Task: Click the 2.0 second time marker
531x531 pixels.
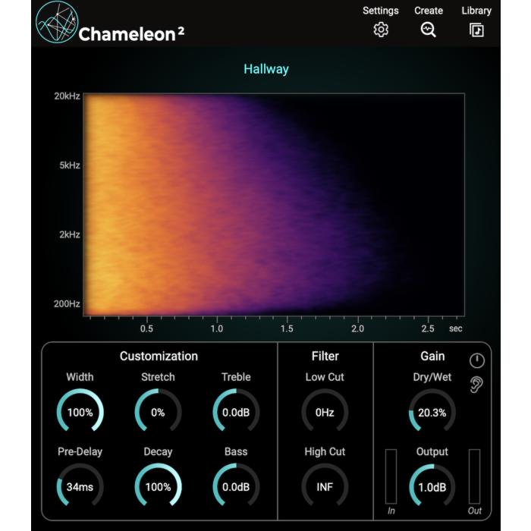Action: click(x=357, y=328)
